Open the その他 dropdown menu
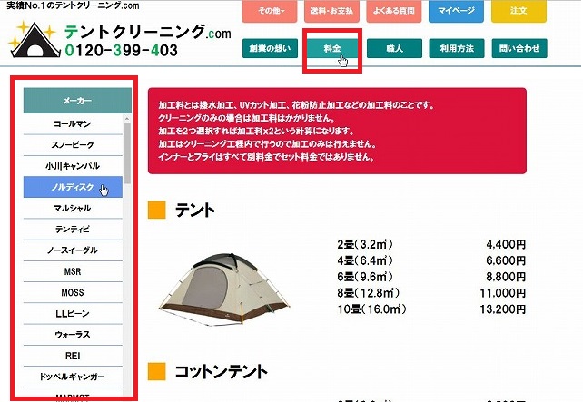This screenshot has width=583, height=402. click(270, 11)
